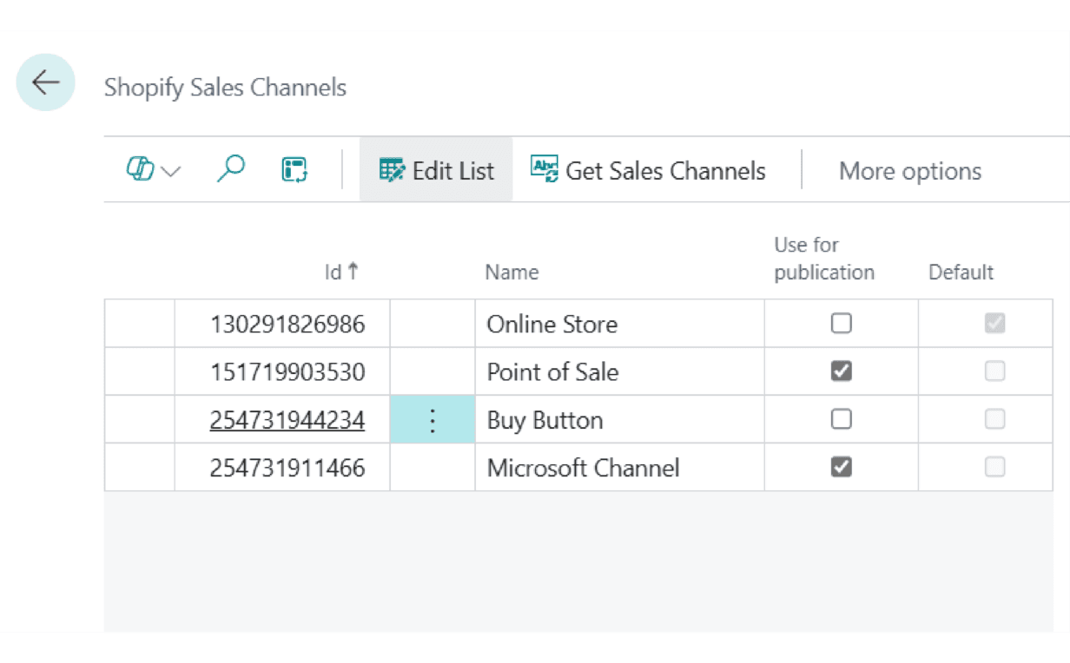
Task: Uncheck Use for publication for Microsoft Channel
Action: (x=841, y=468)
